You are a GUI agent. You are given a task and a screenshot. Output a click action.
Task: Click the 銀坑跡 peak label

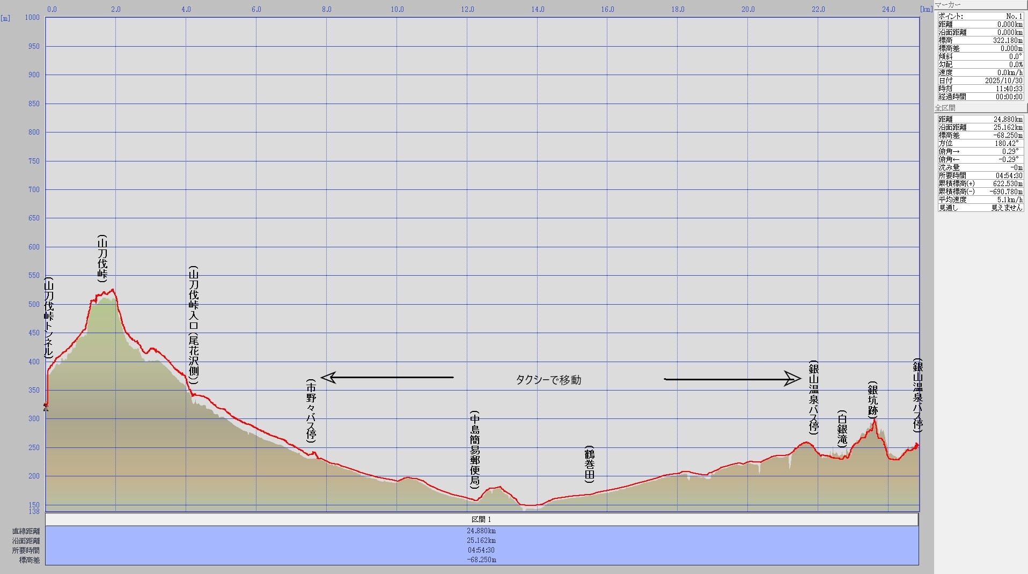(873, 400)
